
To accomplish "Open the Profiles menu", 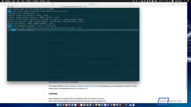I will pyautogui.click(x=29, y=1).
